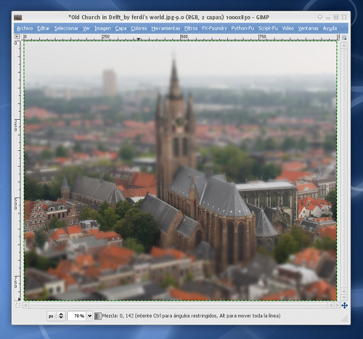Click vertical scrollbar down arrow at bottom
Image resolution: width=363 pixels, height=339 pixels.
(x=344, y=298)
